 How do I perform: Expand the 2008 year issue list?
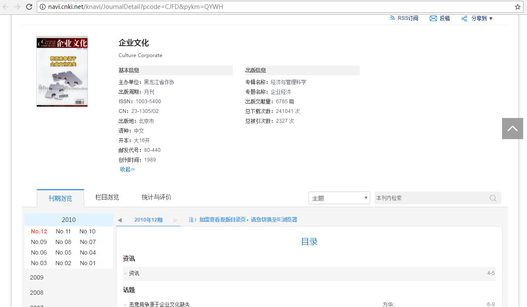(x=37, y=293)
